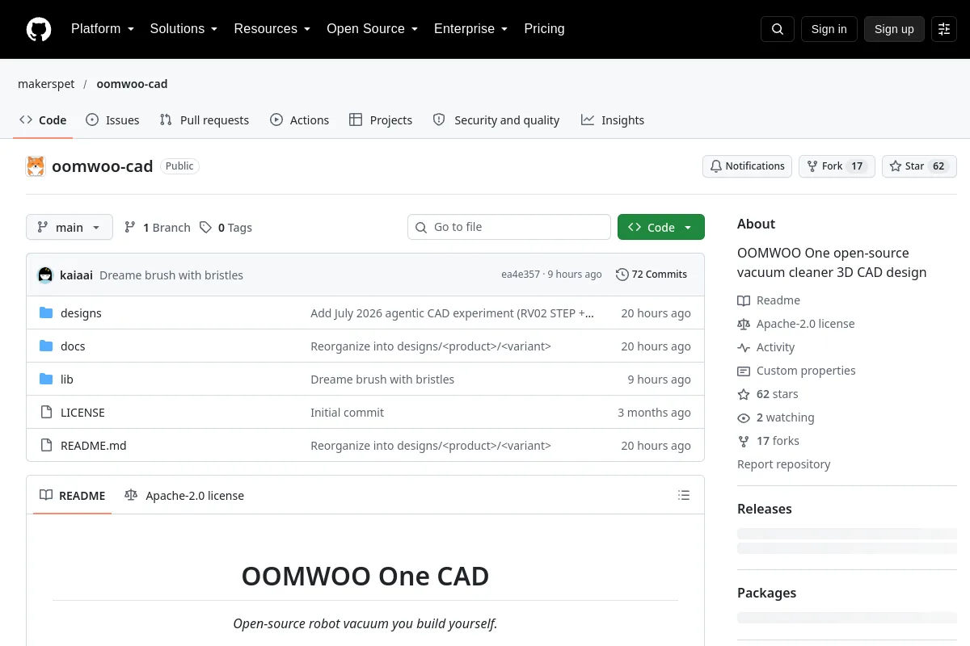This screenshot has height=646, width=970.
Task: Click the note icon beside Custom properties
Action: (x=744, y=371)
